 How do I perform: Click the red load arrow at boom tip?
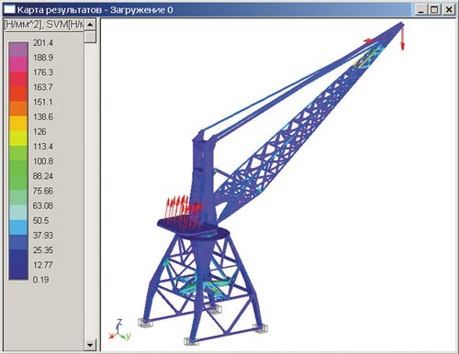point(402,39)
